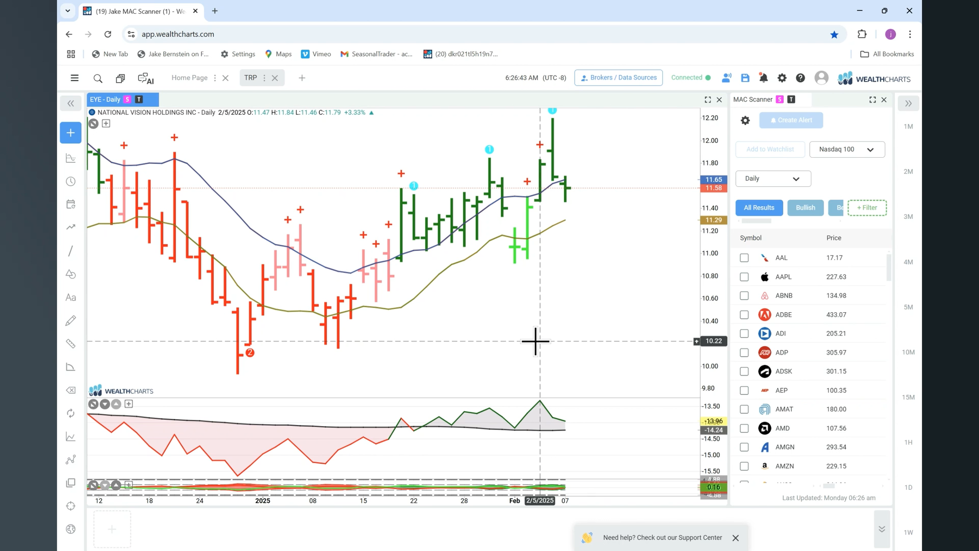This screenshot has width=979, height=551.
Task: Open the symbol search magnifier
Action: (98, 78)
